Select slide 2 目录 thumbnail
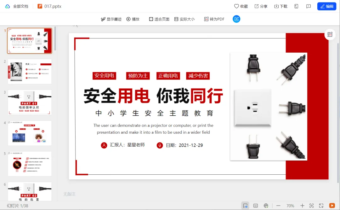Image resolution: width=340 pixels, height=210 pixels. [30, 72]
